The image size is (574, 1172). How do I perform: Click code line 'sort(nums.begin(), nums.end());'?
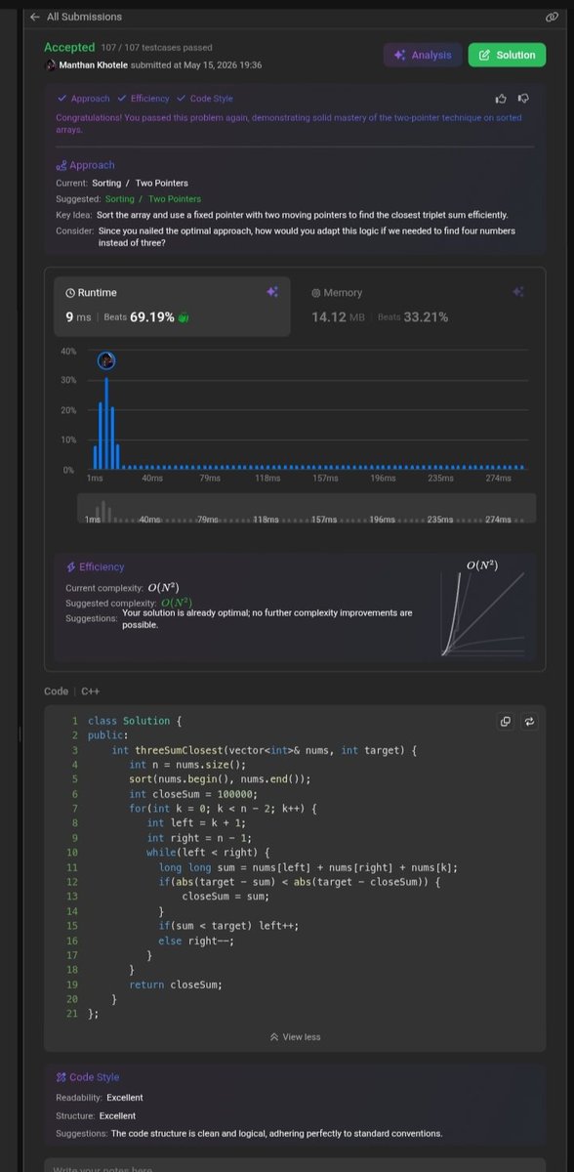point(220,779)
